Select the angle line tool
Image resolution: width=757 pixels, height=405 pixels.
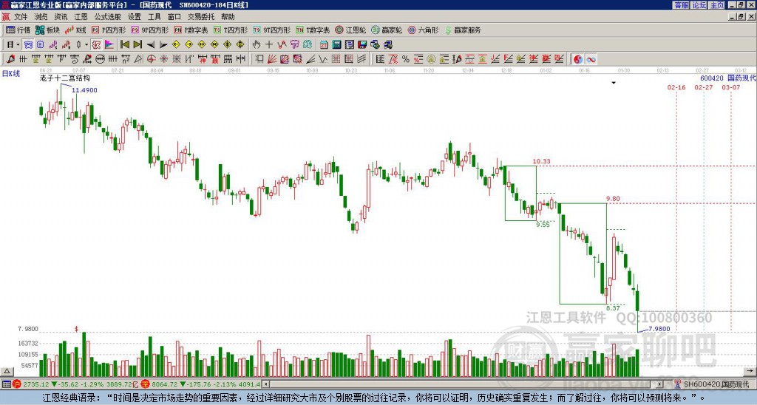[310, 59]
